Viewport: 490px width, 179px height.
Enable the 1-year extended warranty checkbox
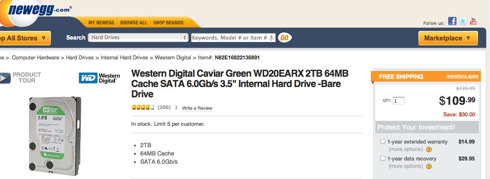(382, 141)
